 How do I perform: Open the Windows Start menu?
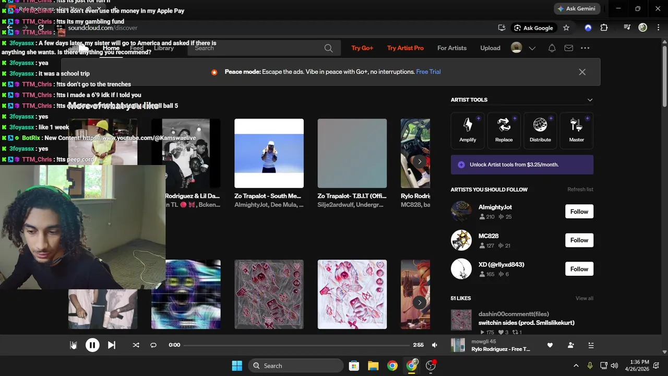click(237, 366)
